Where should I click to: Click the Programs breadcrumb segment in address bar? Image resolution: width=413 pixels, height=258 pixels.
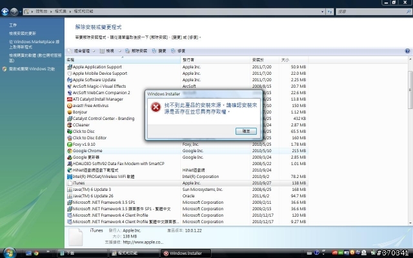(60, 12)
